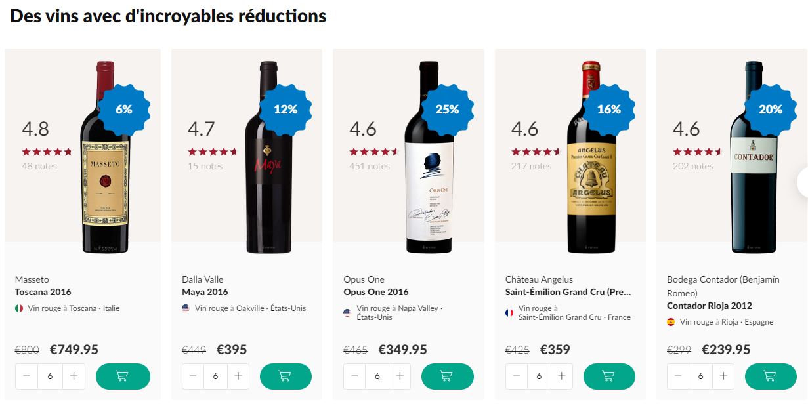Click the Masseto quantity input field
Image resolution: width=808 pixels, height=406 pixels.
pos(50,376)
